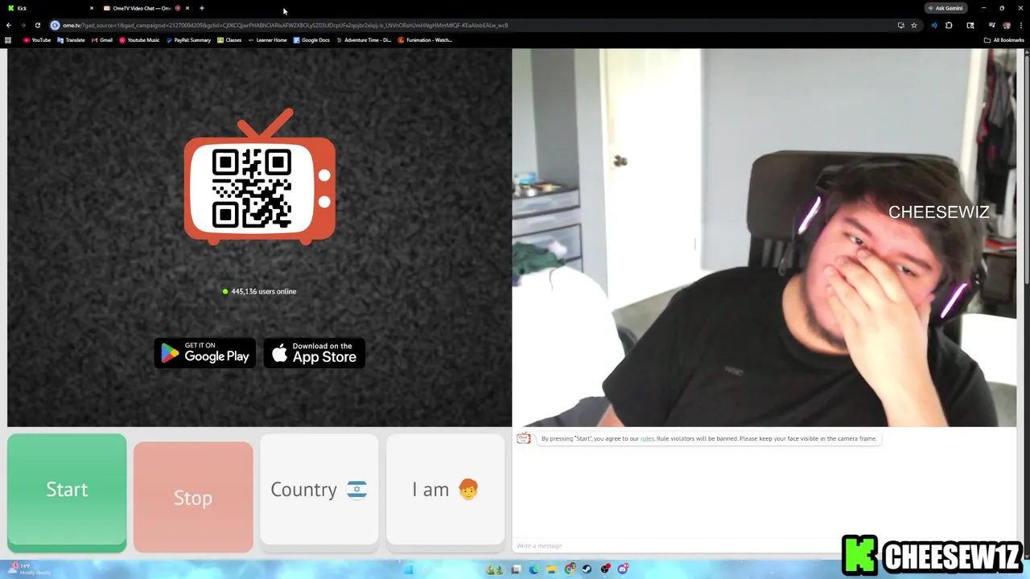Image resolution: width=1030 pixels, height=579 pixels.
Task: Open the 'rules' link in chat notice
Action: pos(647,438)
